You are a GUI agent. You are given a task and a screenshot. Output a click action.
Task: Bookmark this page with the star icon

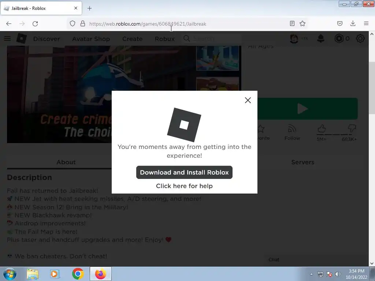[302, 23]
